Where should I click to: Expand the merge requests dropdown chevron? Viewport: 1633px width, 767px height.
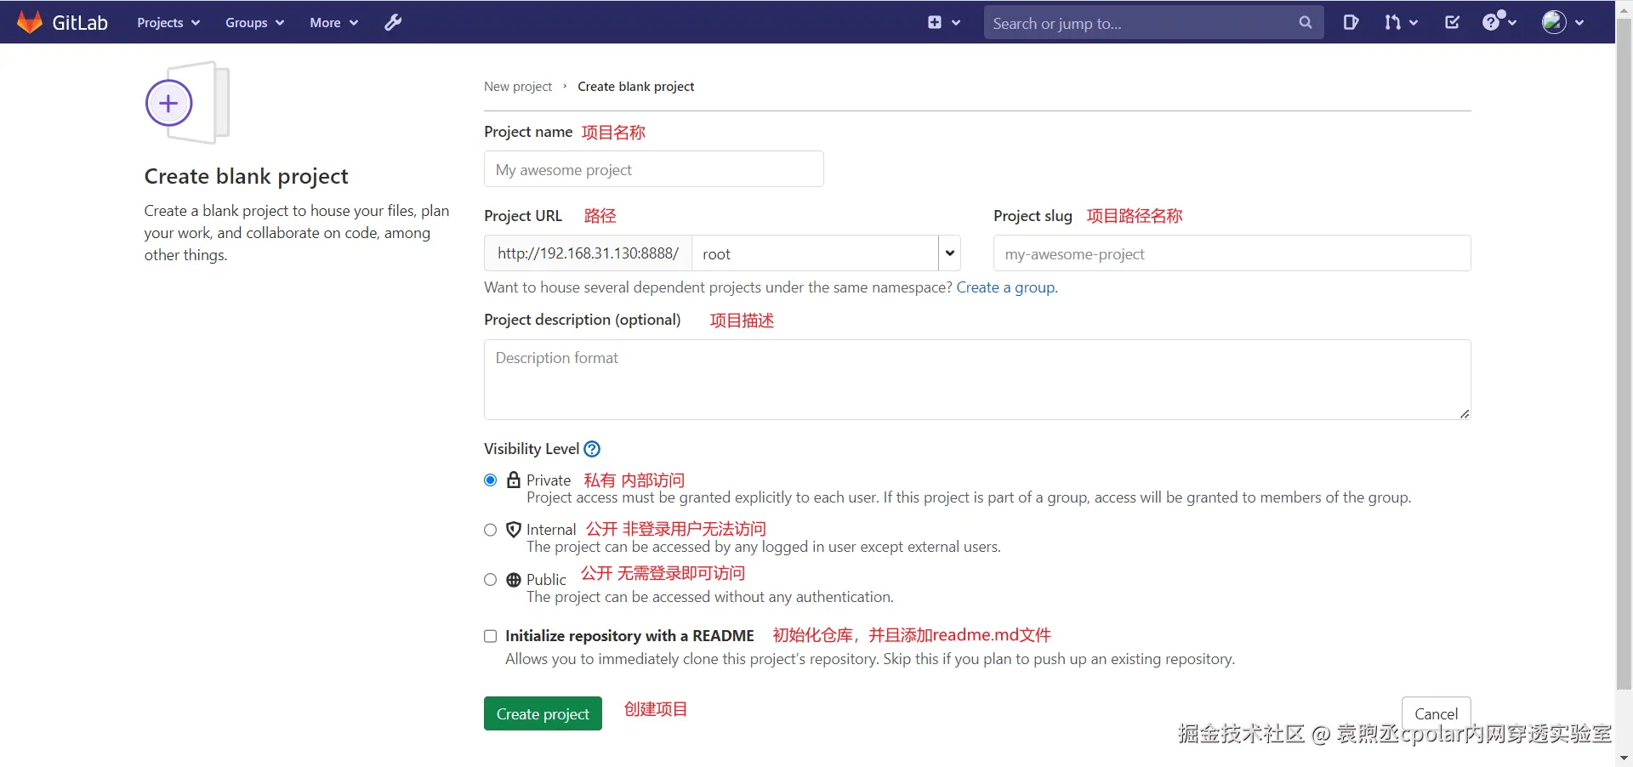(1414, 23)
